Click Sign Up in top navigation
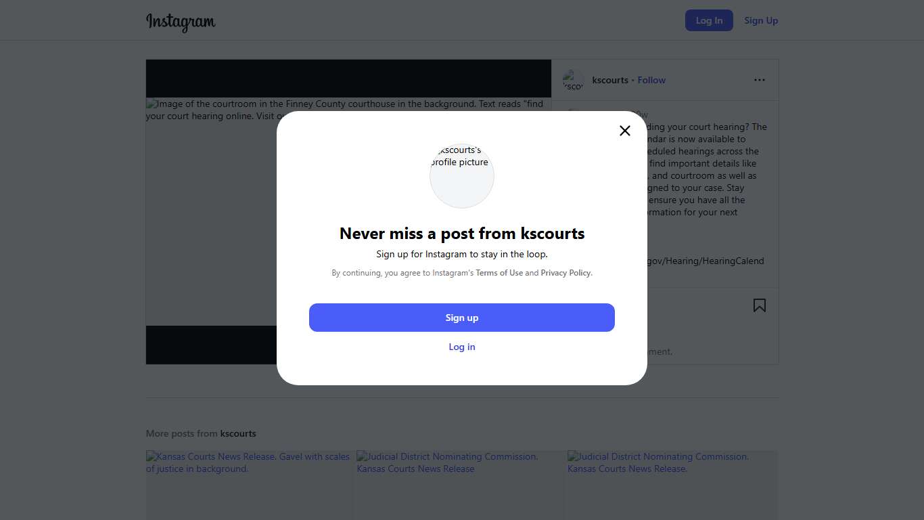Viewport: 924px width, 520px height. coord(761,20)
